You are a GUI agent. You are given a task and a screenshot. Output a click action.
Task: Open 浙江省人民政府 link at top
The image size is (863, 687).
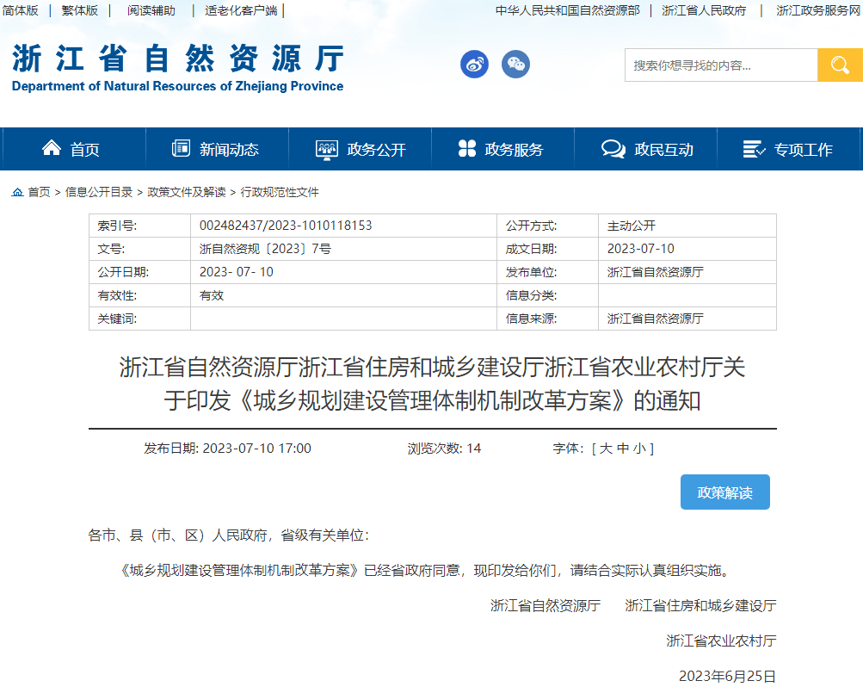click(705, 10)
